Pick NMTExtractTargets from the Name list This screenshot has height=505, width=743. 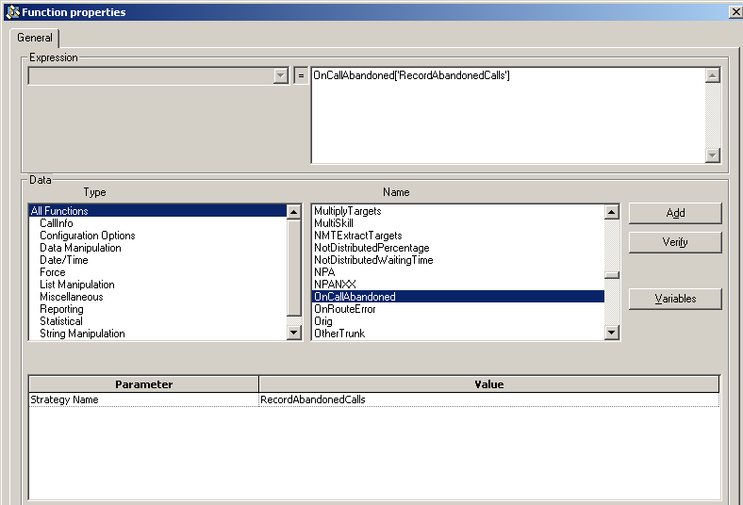[x=357, y=236]
